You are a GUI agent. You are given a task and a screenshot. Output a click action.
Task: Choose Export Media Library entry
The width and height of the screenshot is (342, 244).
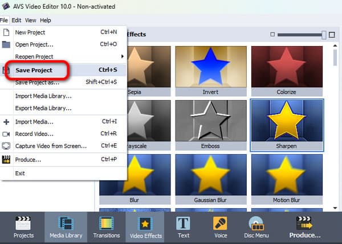pyautogui.click(x=63, y=108)
